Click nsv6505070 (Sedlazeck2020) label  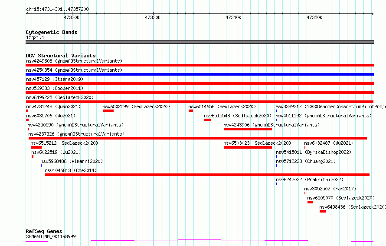pyautogui.click(x=341, y=198)
